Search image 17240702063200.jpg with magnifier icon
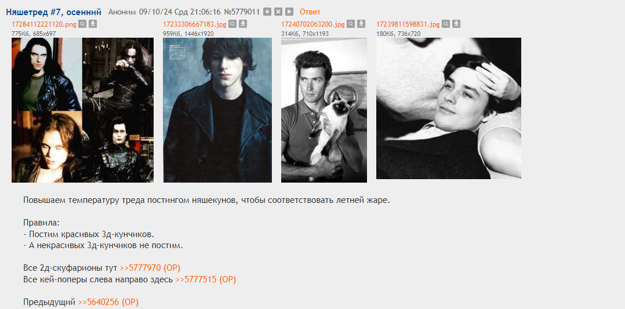Viewport: 625px width, 309px height. pyautogui.click(x=351, y=24)
